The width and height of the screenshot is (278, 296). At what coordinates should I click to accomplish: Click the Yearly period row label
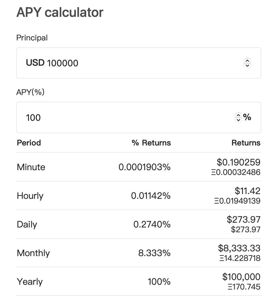click(x=30, y=282)
